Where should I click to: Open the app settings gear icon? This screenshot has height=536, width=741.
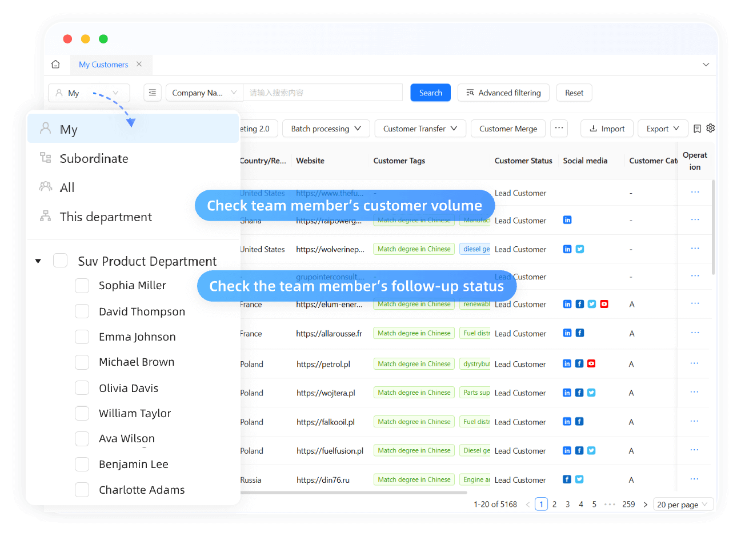point(710,128)
